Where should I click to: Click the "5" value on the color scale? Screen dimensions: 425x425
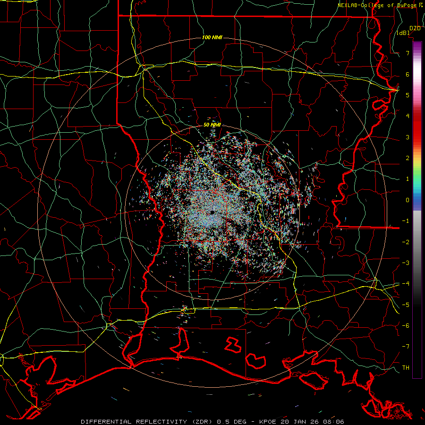coord(408,95)
